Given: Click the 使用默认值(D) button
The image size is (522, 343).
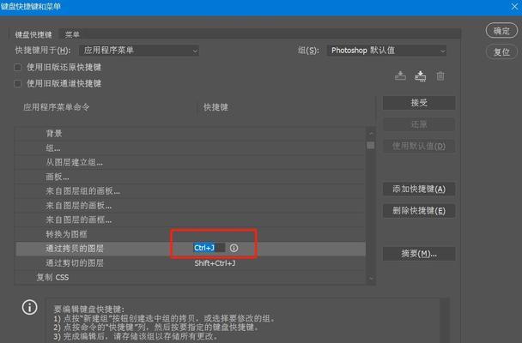Looking at the screenshot, I should [419, 146].
